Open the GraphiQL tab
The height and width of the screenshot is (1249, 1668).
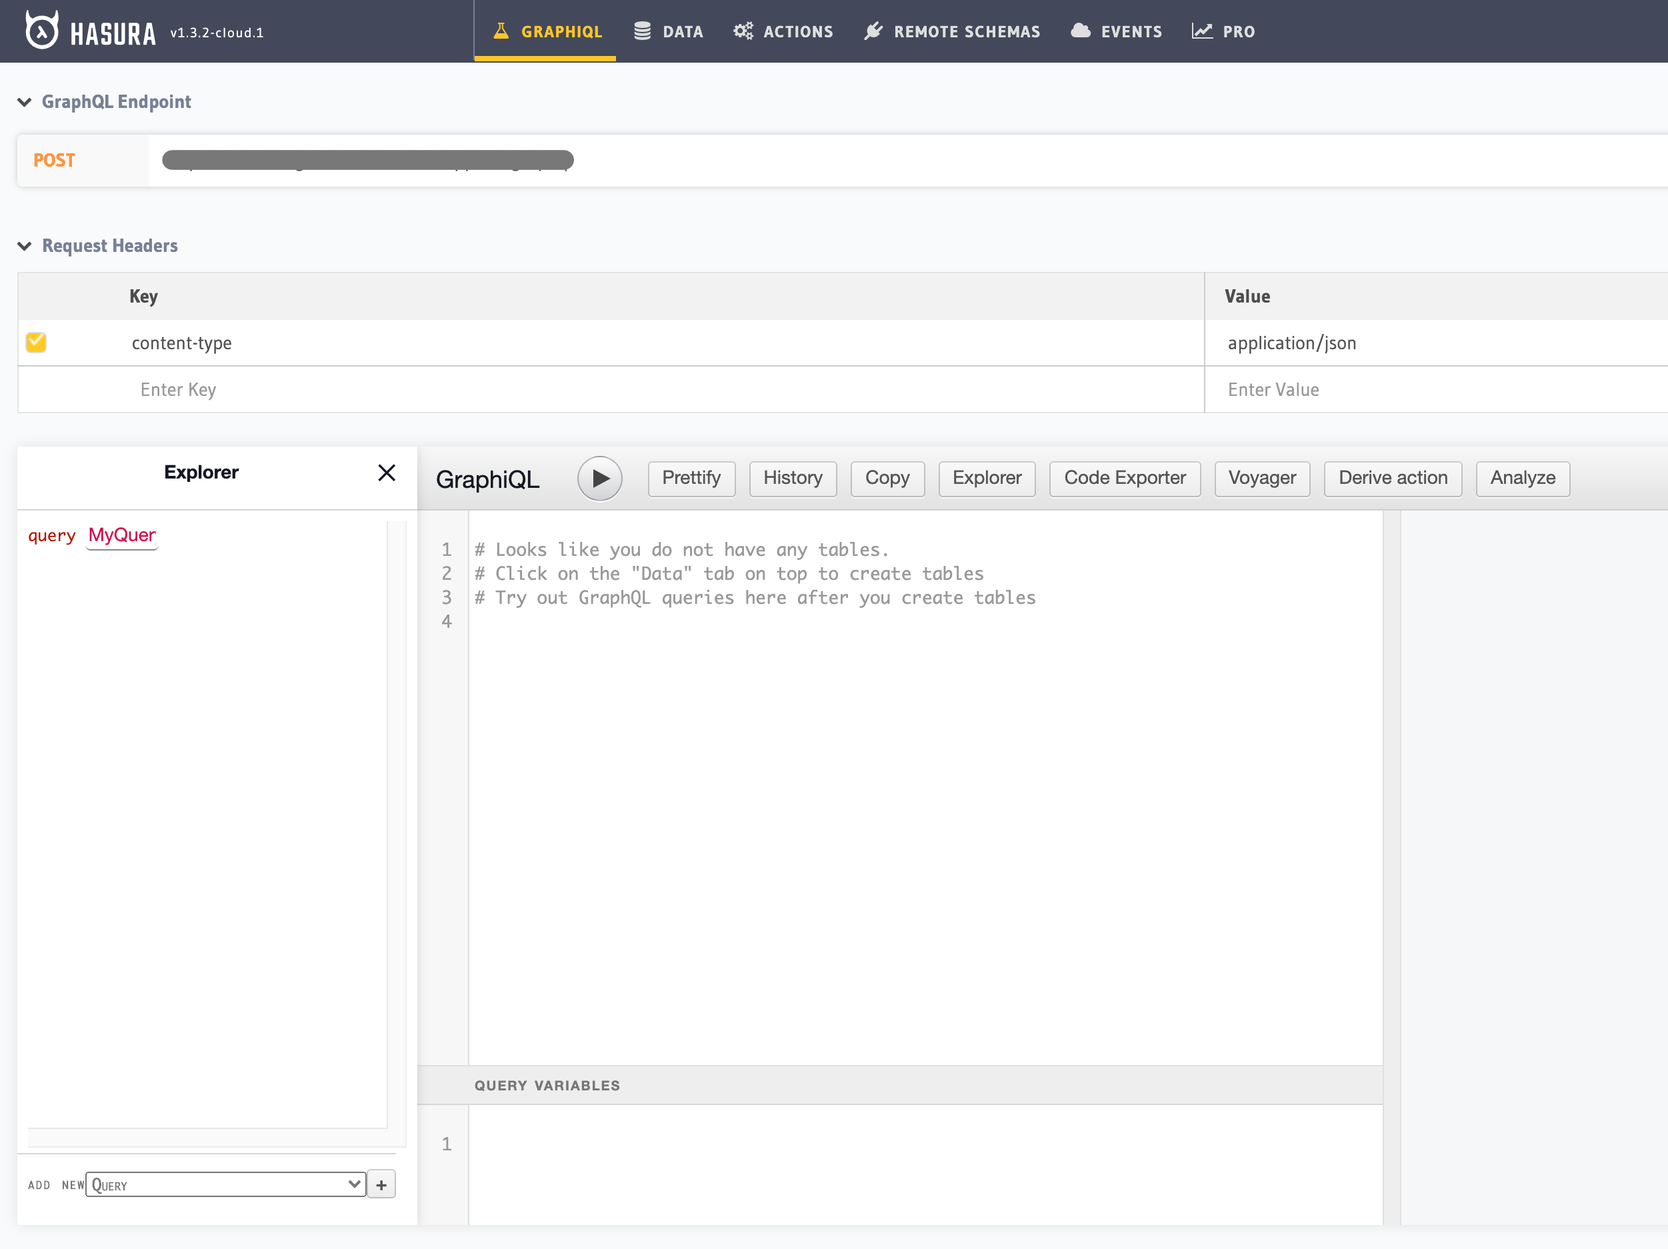click(546, 32)
